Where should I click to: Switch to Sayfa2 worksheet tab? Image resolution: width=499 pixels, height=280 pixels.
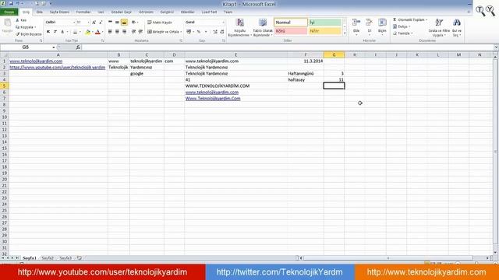tap(48, 258)
